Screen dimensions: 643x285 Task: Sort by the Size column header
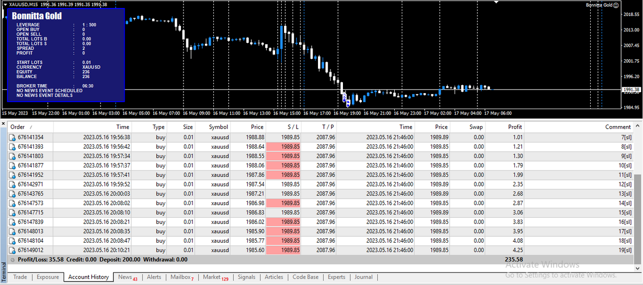click(181, 127)
